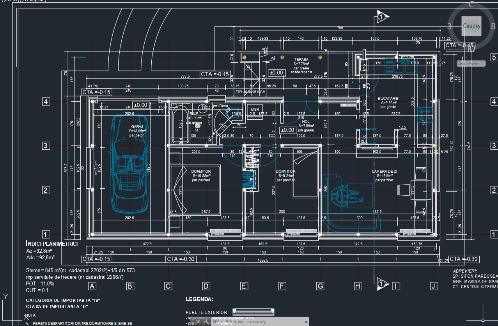Select grid axis label 'H'

[358, 286]
